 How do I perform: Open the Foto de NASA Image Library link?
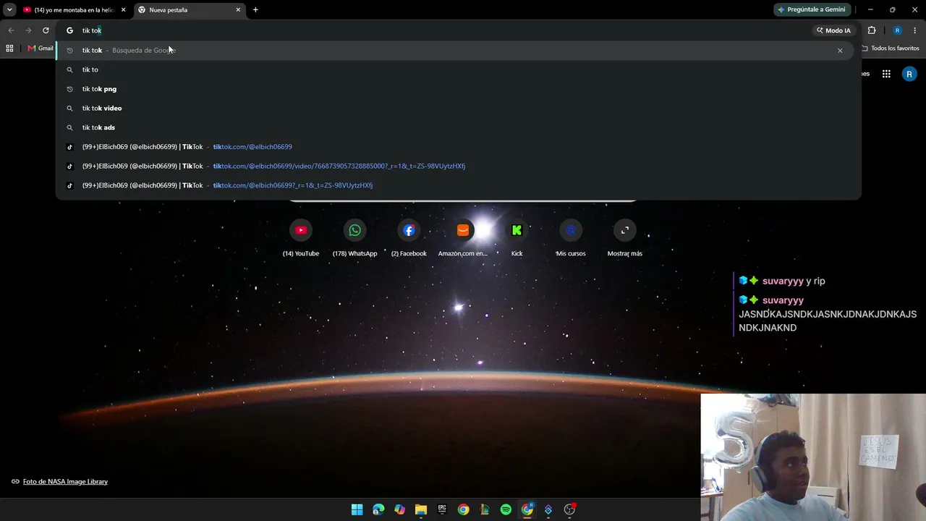tap(65, 482)
